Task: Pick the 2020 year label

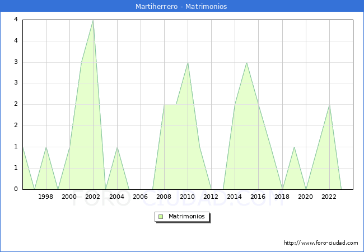Action: click(305, 197)
